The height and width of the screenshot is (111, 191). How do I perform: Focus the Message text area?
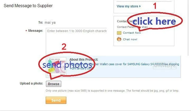click(76, 42)
